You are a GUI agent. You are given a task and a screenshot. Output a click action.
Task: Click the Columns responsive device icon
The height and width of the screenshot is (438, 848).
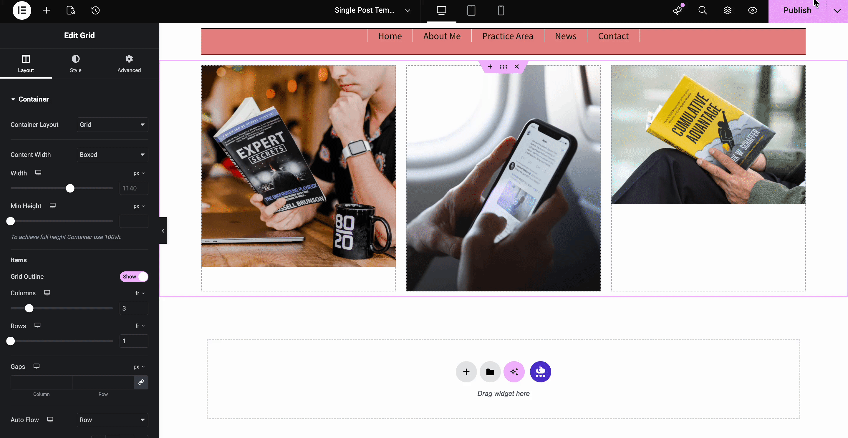(x=47, y=293)
